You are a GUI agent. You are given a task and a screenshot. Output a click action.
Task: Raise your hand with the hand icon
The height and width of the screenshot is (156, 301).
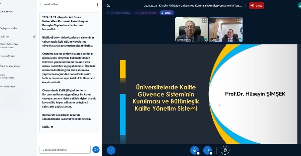point(225,150)
